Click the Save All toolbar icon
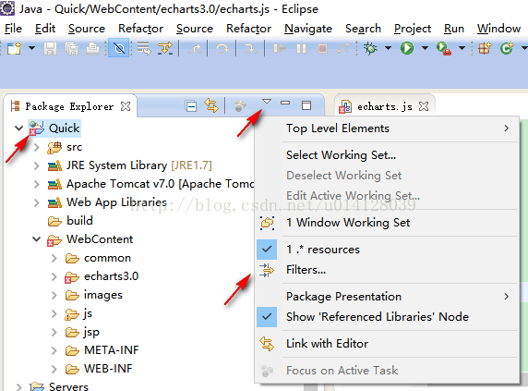Screen dimensions: 528x391 (71, 49)
